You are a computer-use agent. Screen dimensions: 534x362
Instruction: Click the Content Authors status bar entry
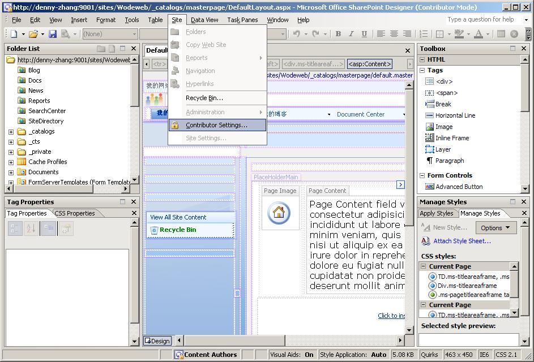coord(207,355)
